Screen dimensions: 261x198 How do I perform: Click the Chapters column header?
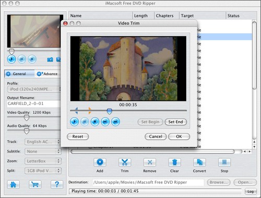tap(167, 16)
